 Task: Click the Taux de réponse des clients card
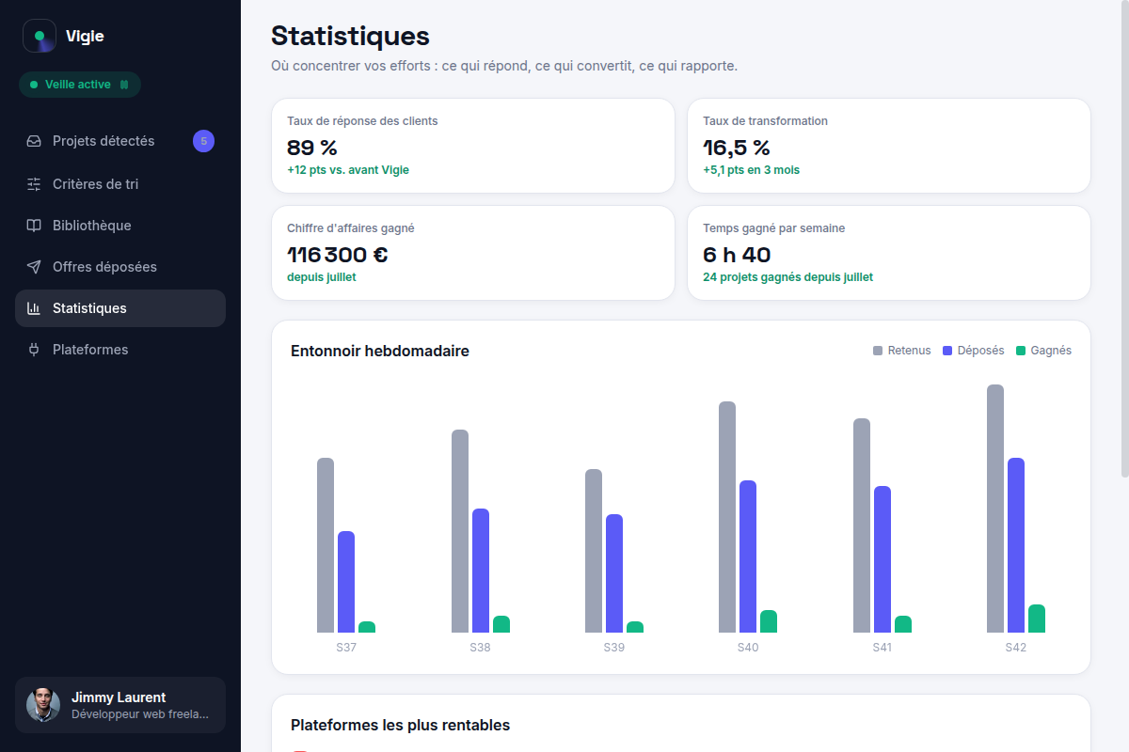coord(473,146)
